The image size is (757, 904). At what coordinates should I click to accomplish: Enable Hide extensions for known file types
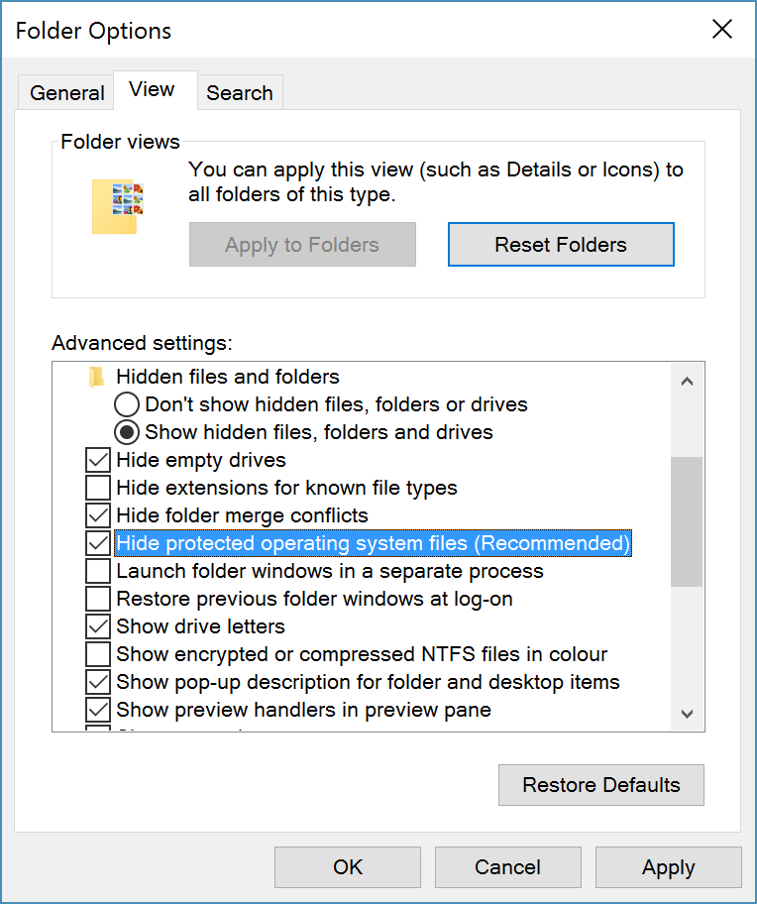98,488
